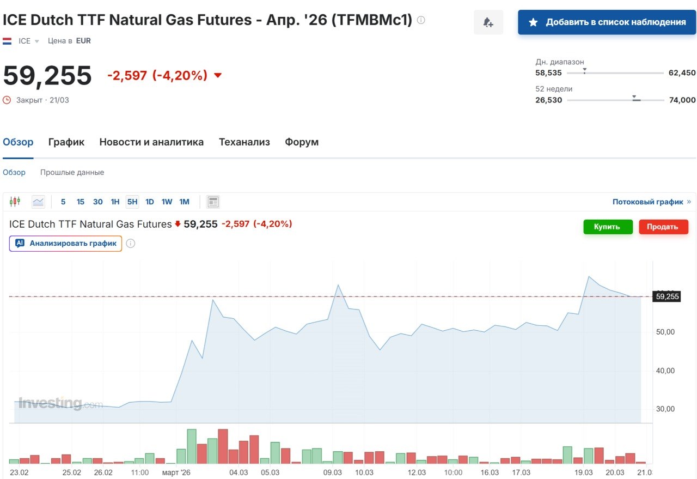
Task: Set the chart interval to 1W
Action: point(167,202)
